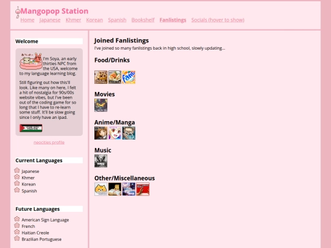Click the "Khmer" entry under Current Languages
This screenshot has height=248, width=331.
coord(28,178)
